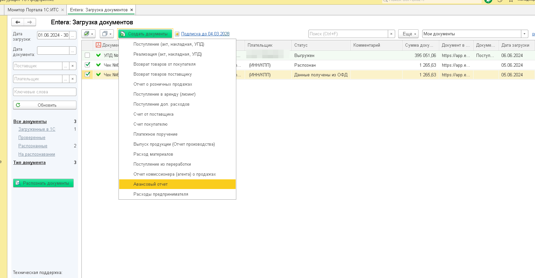Image resolution: width=535 pixels, height=278 pixels.
Task: Click the Поставщик input field
Action: 38,66
